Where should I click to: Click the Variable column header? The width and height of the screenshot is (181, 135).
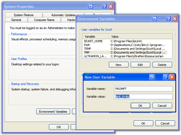point(96,37)
